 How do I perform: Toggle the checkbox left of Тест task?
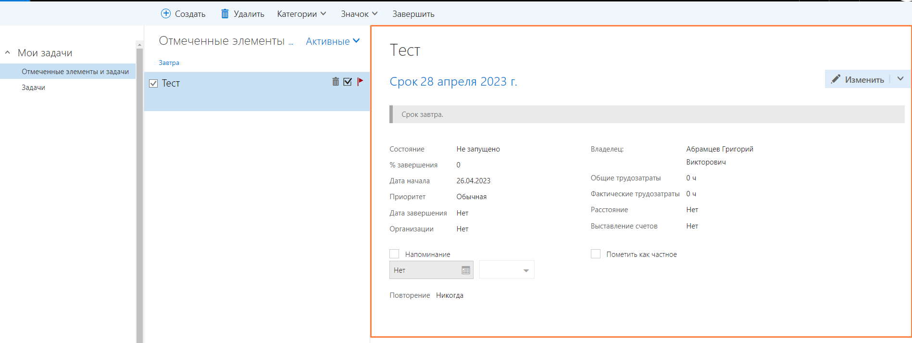153,84
